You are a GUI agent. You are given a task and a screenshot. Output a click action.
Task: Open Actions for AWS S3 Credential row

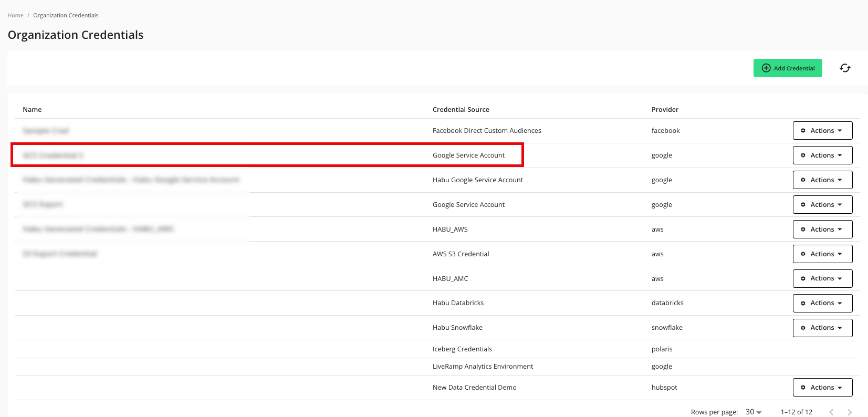tap(822, 254)
